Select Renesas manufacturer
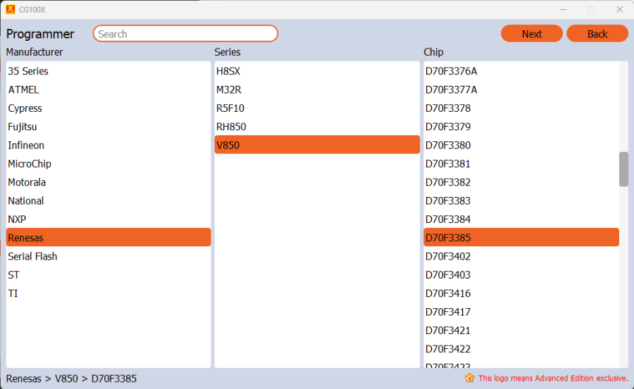This screenshot has width=634, height=389. click(25, 238)
